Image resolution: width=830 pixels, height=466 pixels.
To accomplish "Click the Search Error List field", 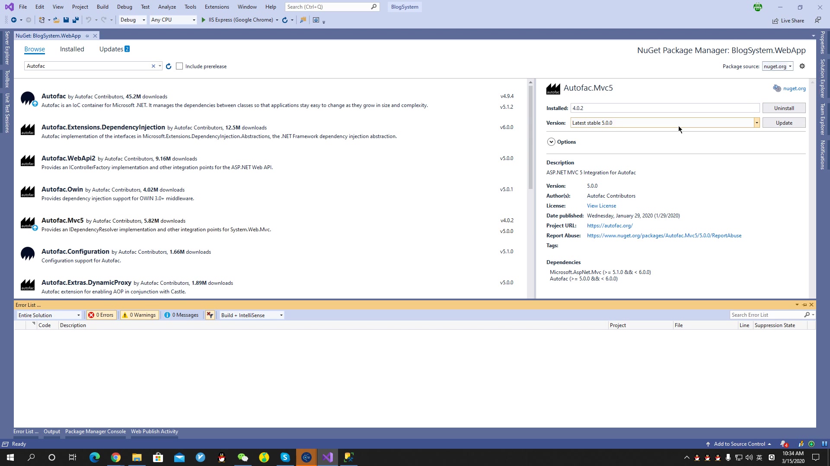I will click(767, 315).
